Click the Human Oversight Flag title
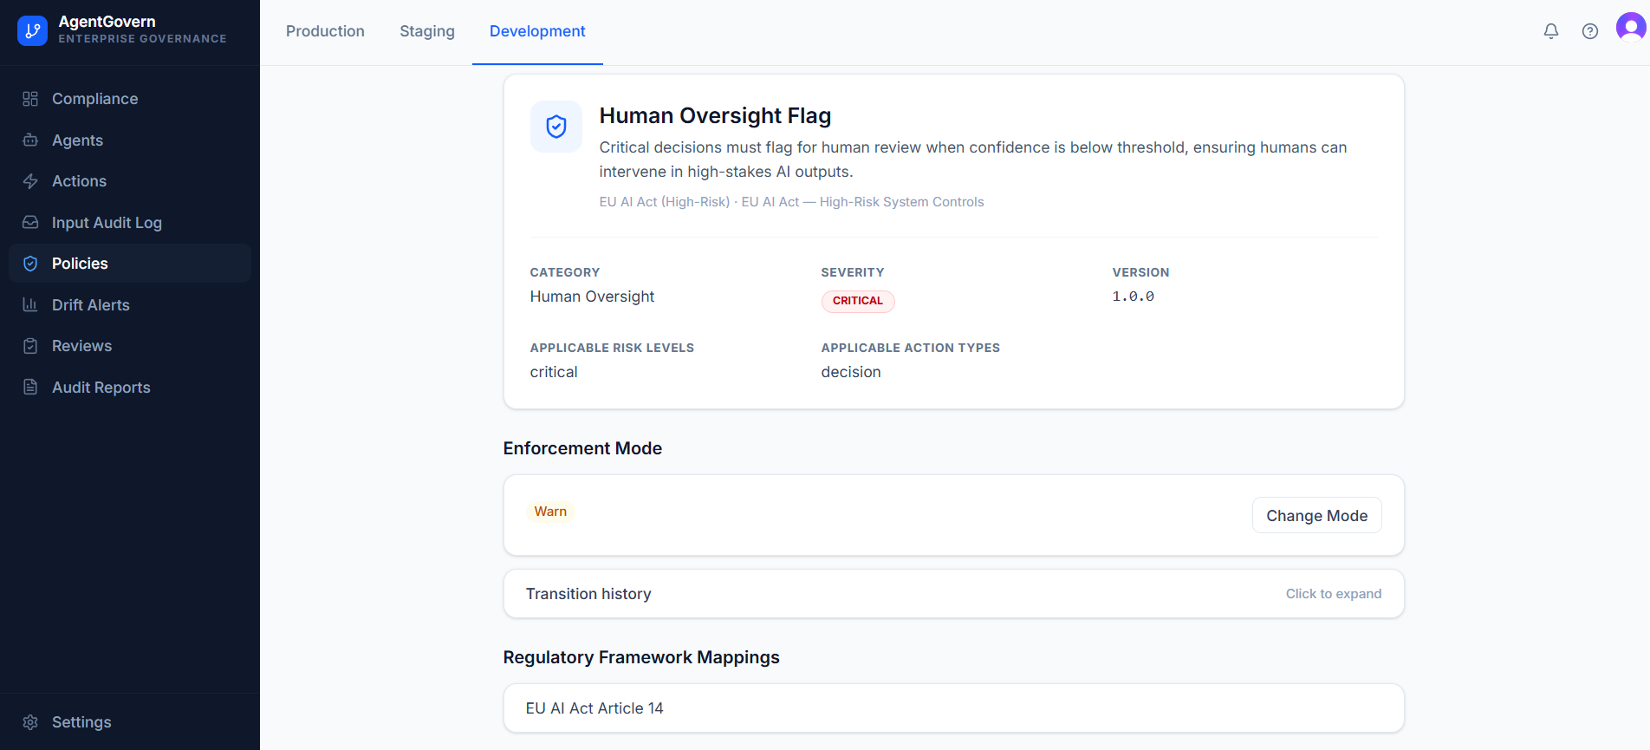 715,115
